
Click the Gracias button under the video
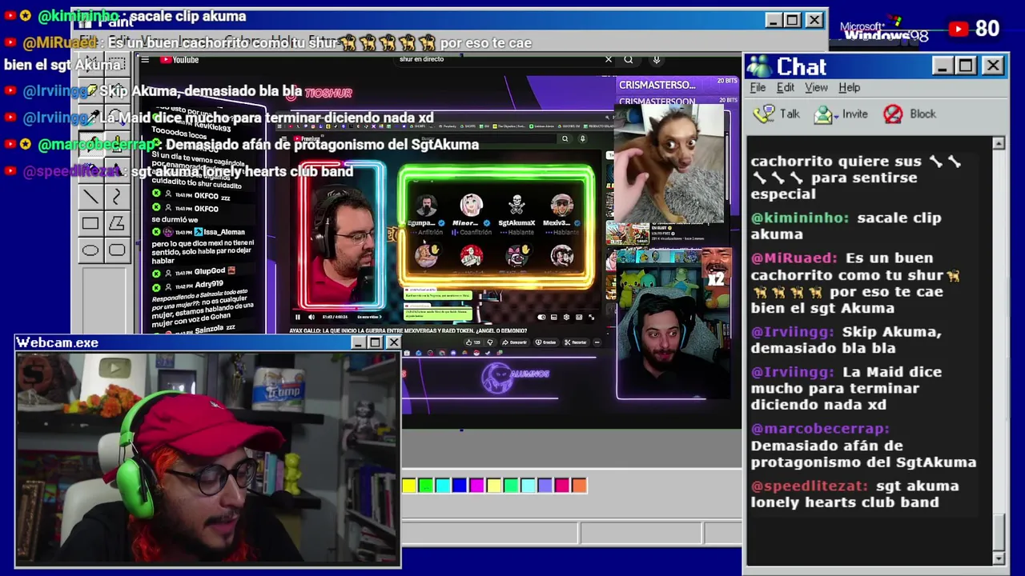tap(546, 342)
